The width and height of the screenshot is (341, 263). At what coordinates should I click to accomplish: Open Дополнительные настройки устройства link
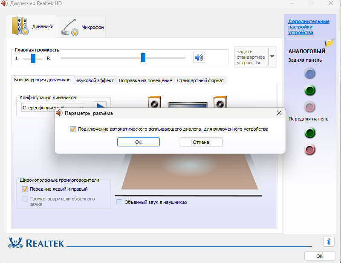[x=309, y=27]
